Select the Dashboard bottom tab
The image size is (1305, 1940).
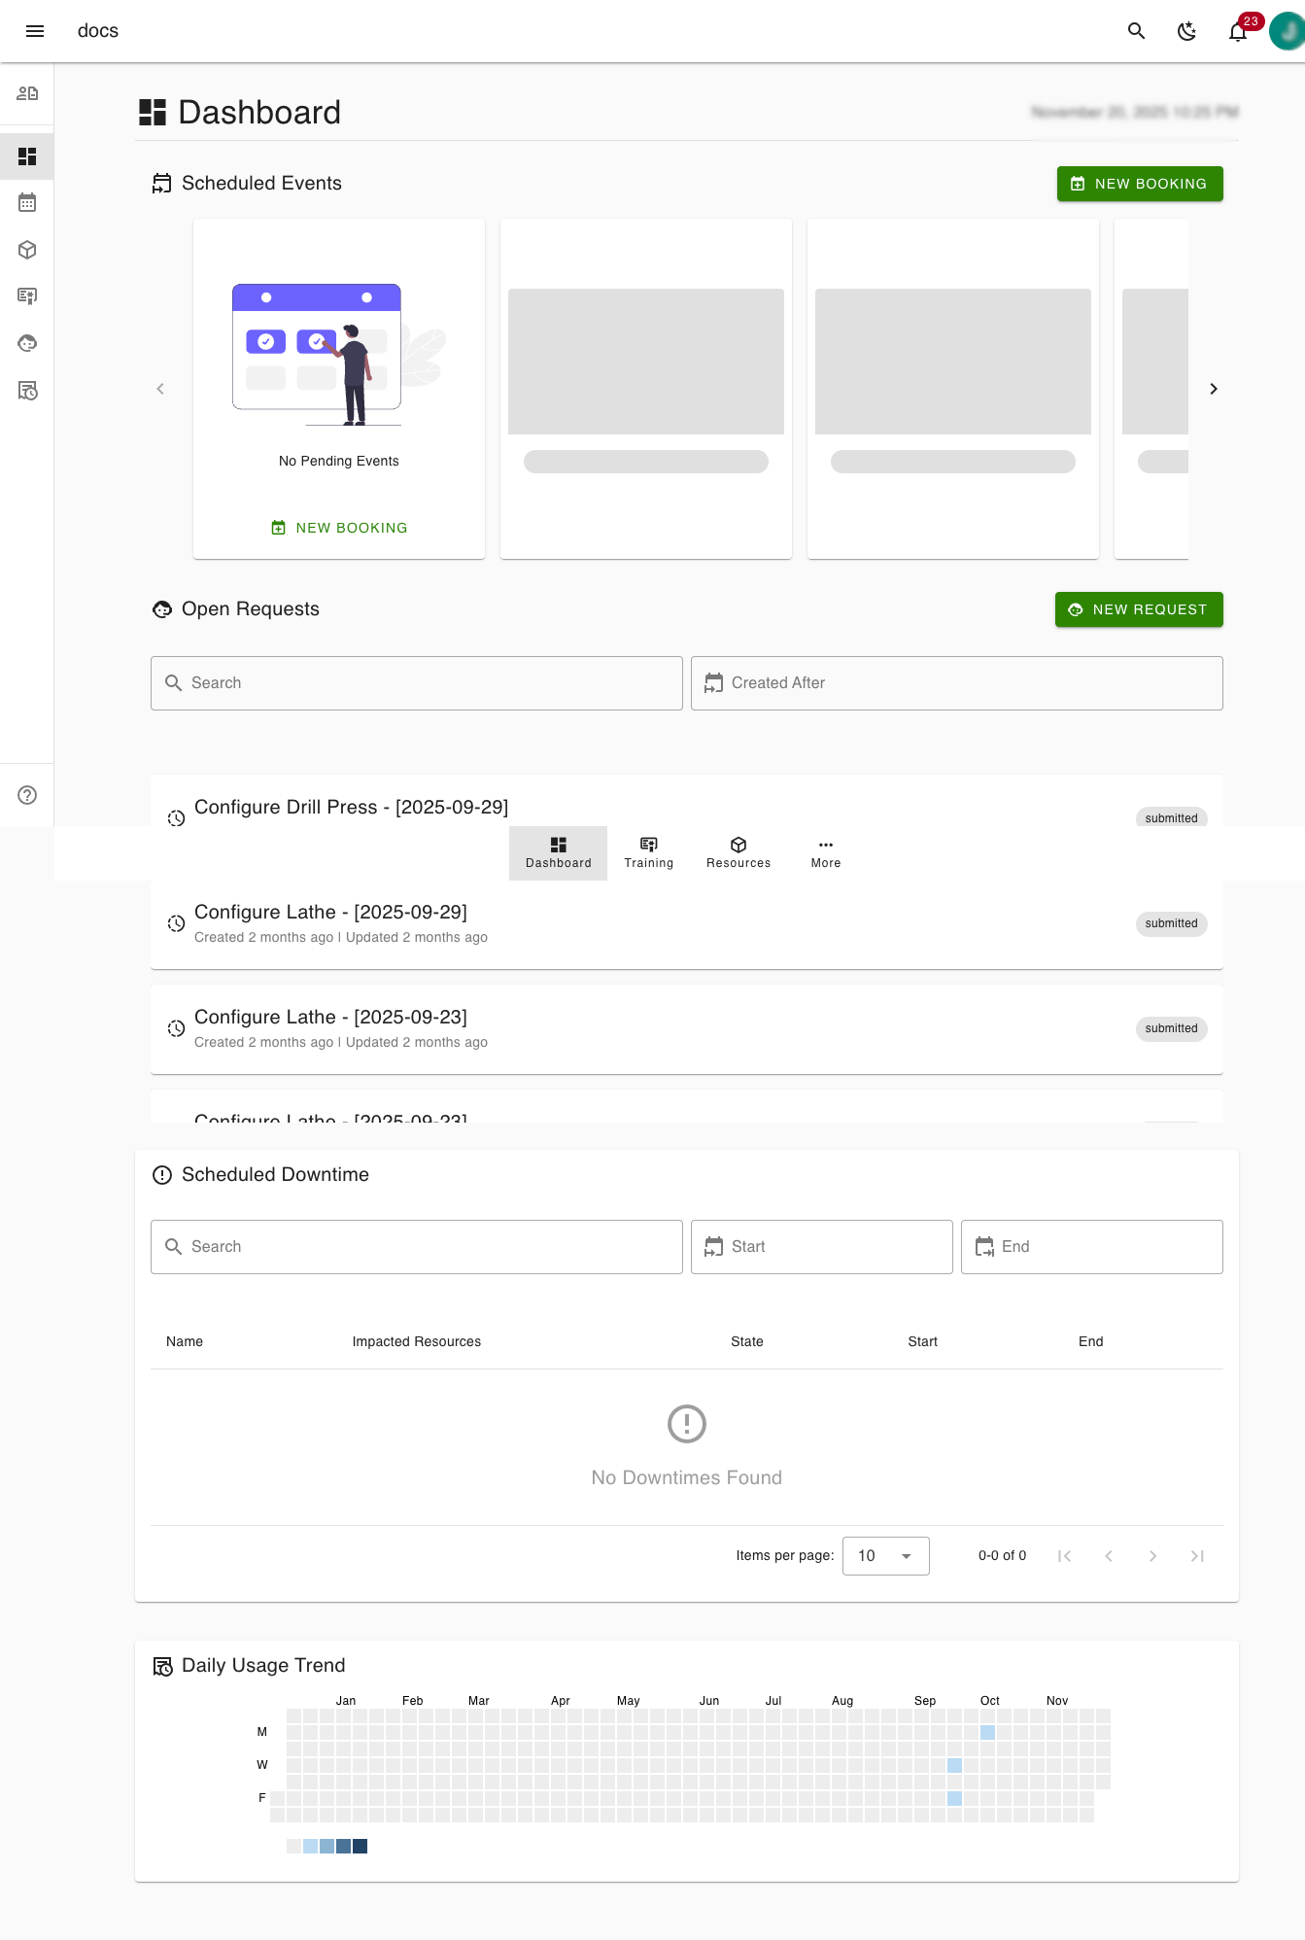coord(559,853)
